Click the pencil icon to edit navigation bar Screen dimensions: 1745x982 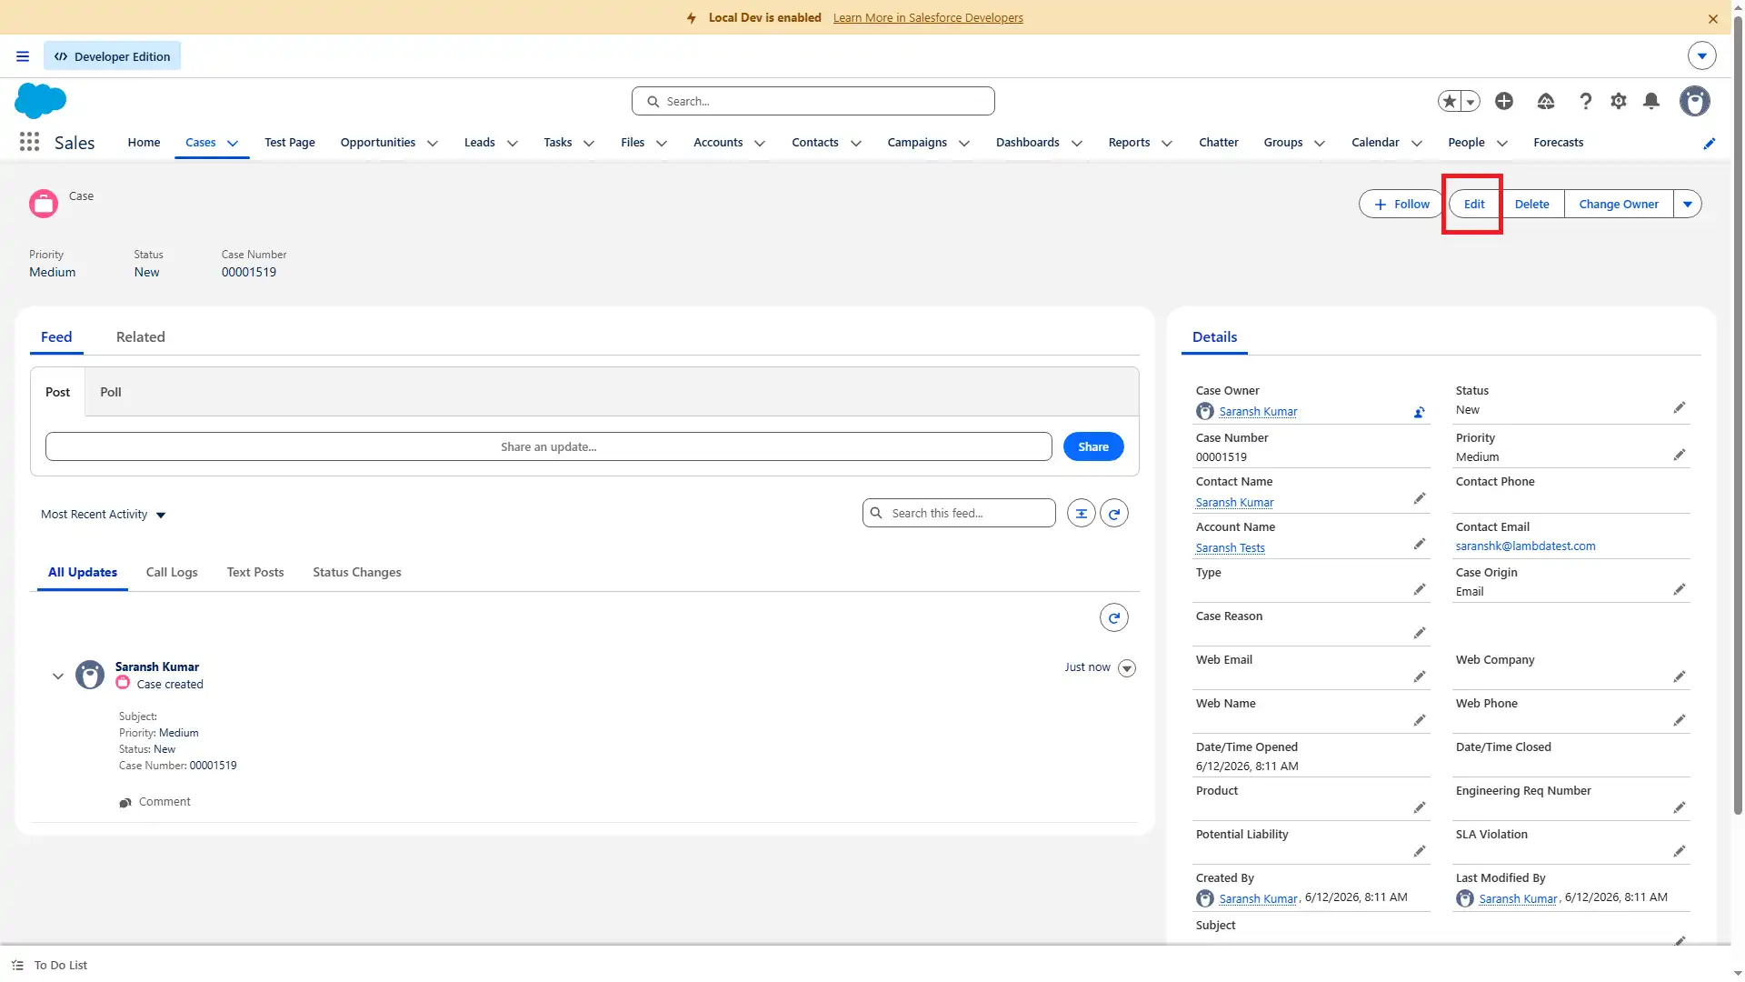(1709, 143)
